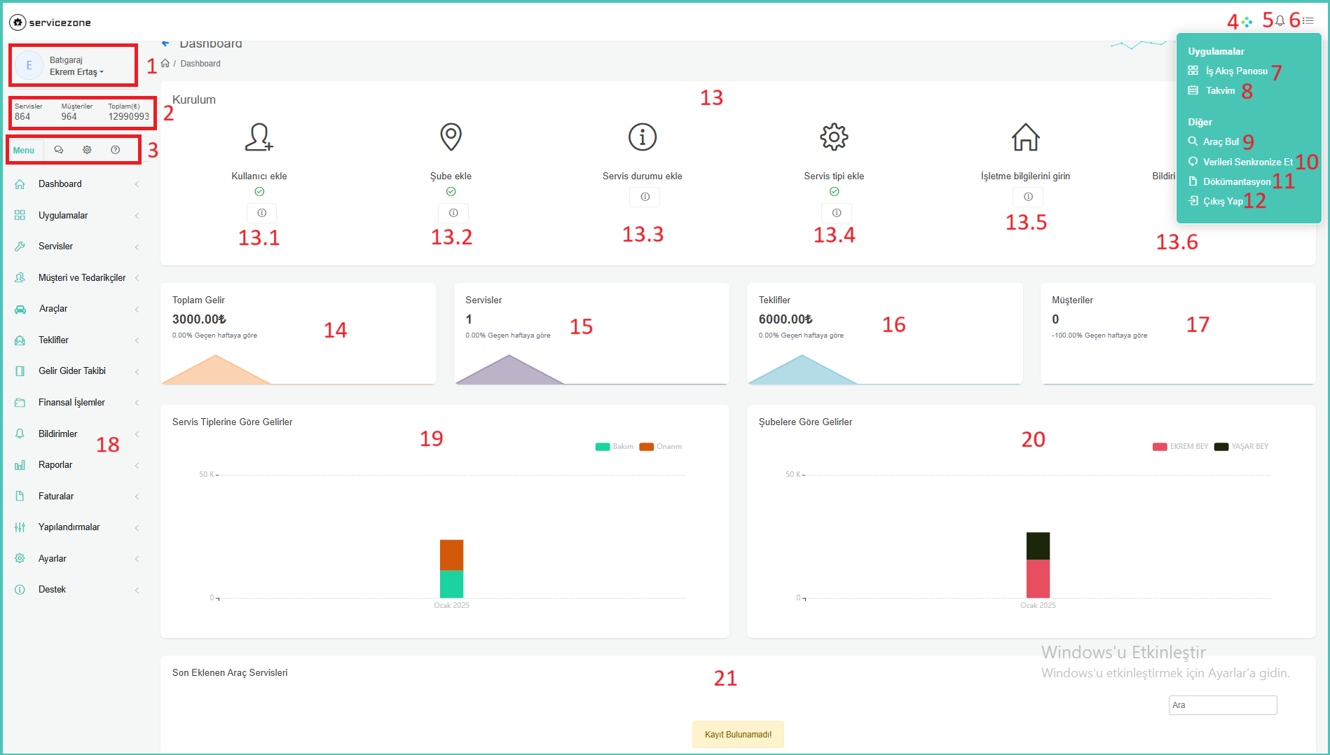The width and height of the screenshot is (1330, 755).
Task: Click the colorful dots apps icon
Action: (1247, 22)
